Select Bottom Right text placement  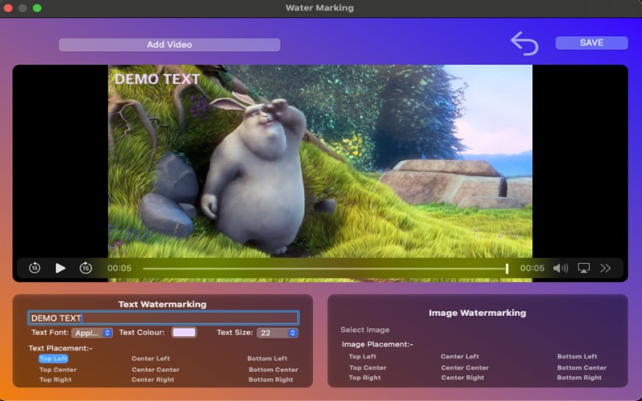(x=270, y=379)
